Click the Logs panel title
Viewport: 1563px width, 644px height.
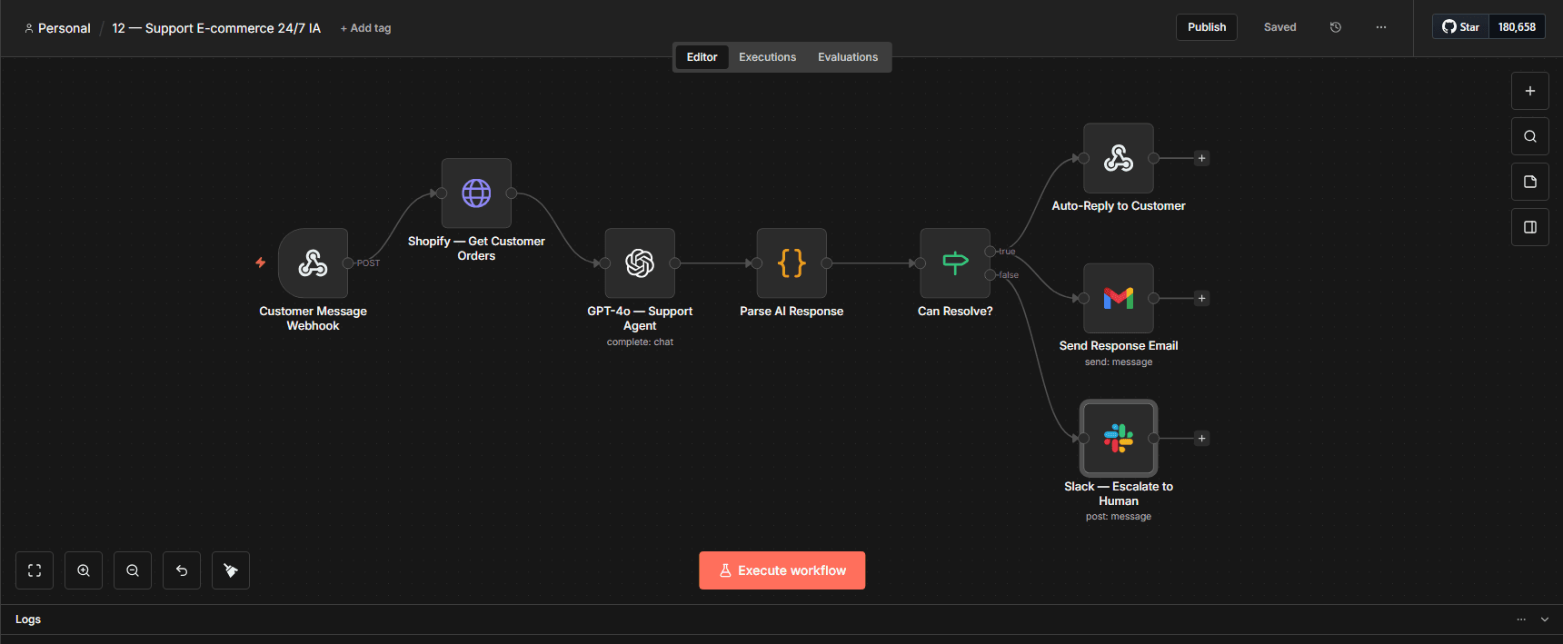click(x=28, y=619)
